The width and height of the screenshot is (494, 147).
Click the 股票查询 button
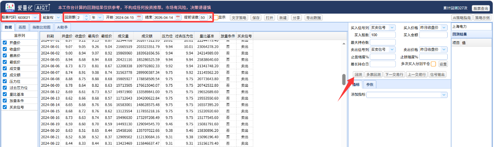[480, 8]
